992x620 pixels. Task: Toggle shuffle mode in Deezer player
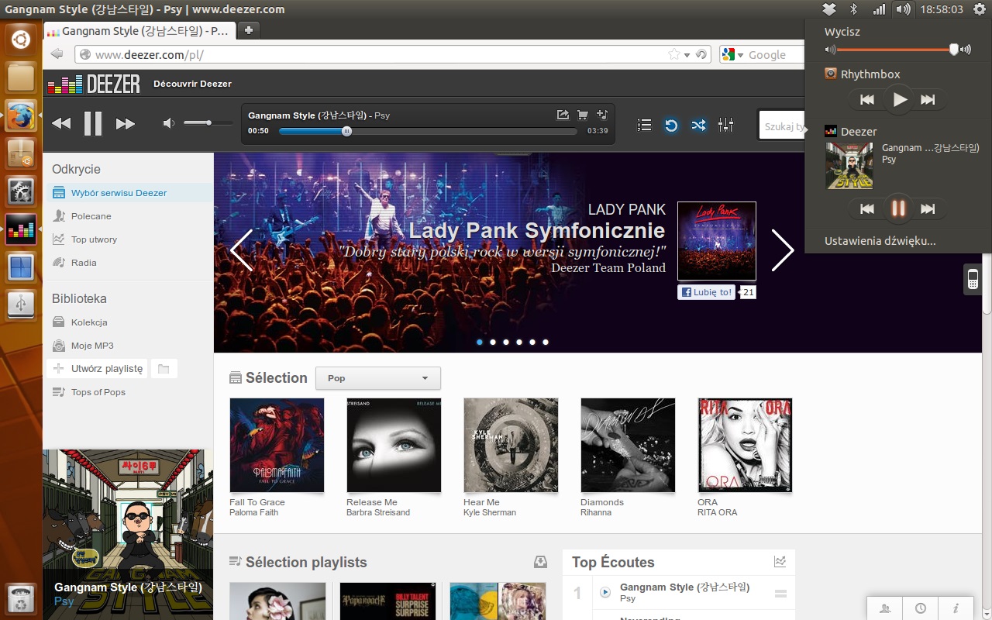699,125
